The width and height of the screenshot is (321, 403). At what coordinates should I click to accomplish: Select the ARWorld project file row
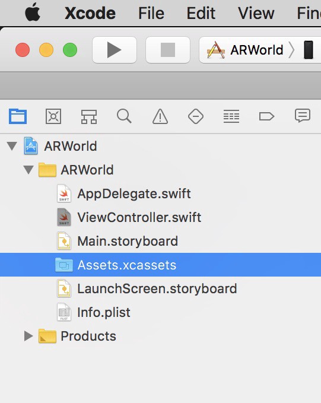160,146
